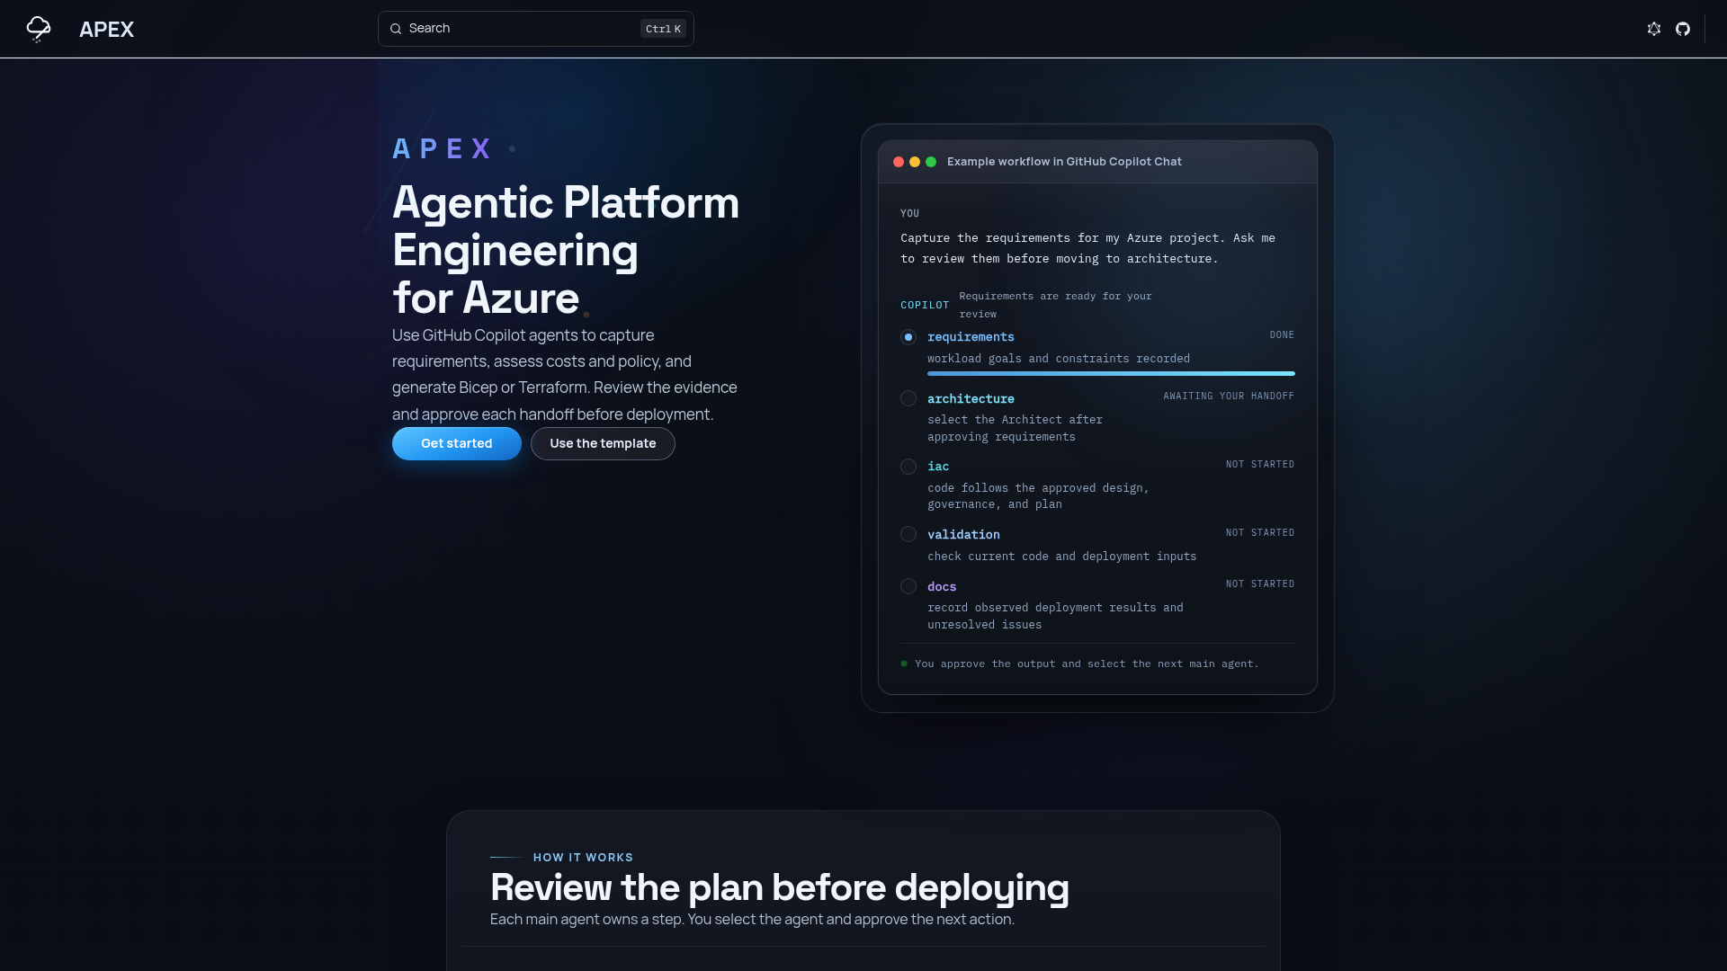This screenshot has height=971, width=1727.
Task: Open the GitHub repository icon
Action: tap(1683, 29)
